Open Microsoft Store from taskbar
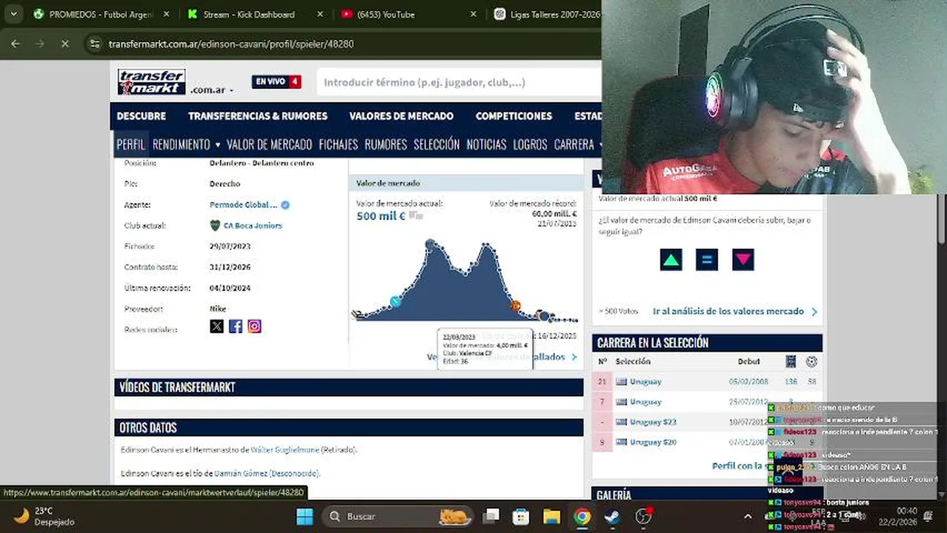 521,516
